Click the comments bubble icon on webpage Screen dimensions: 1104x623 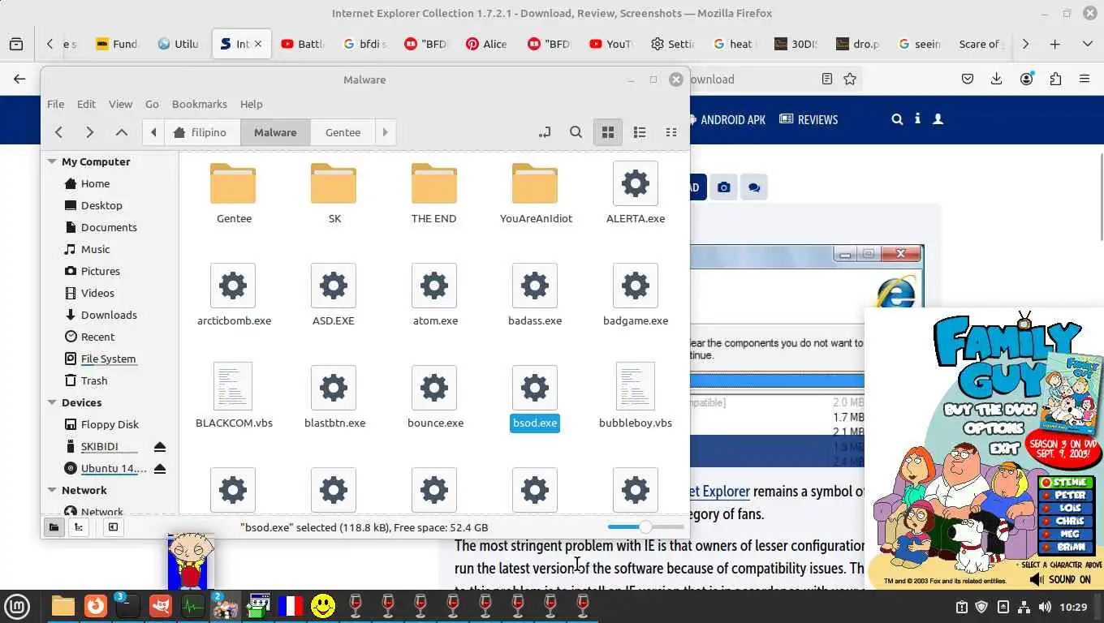[x=754, y=187]
